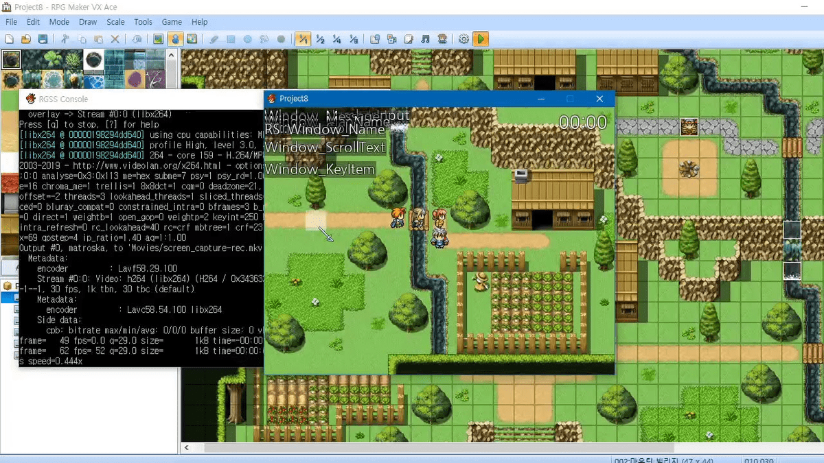
Task: Set map scale to 1/2
Action: coord(320,39)
